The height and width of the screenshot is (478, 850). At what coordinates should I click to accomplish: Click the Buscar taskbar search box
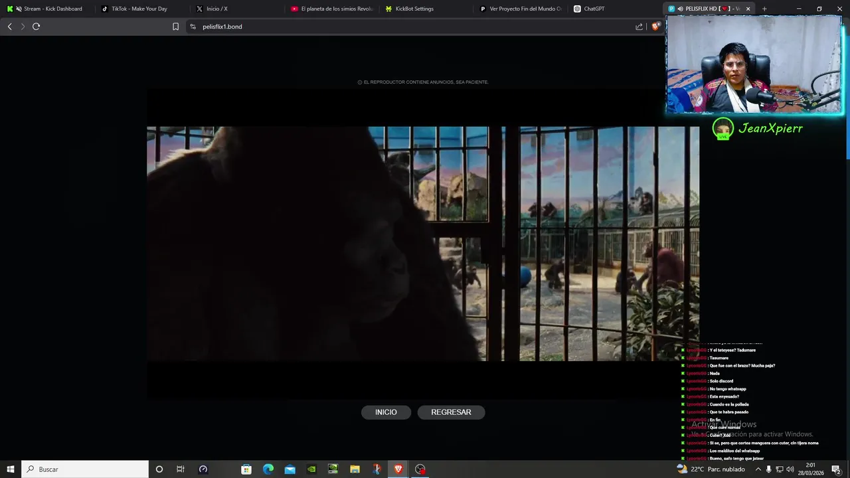point(85,469)
